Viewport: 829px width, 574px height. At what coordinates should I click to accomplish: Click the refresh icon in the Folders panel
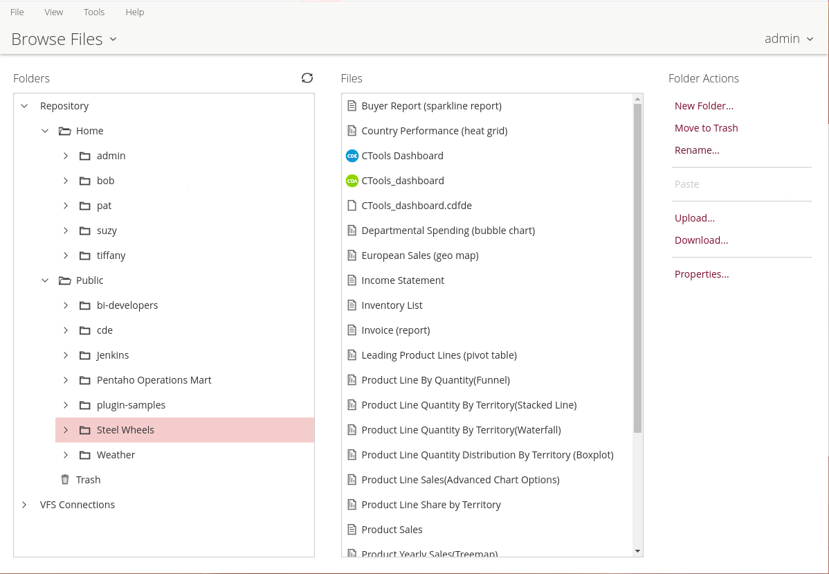point(307,78)
